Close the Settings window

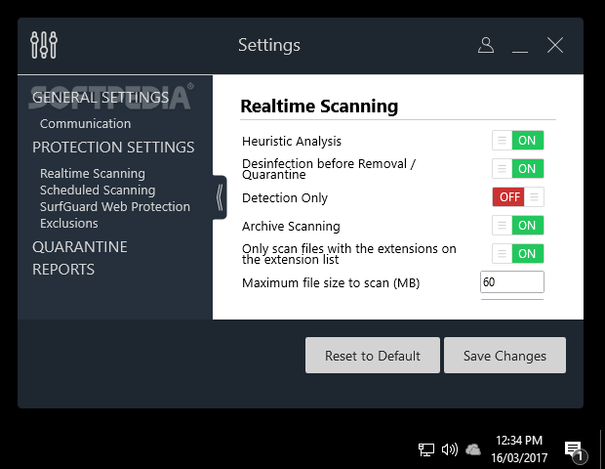[x=555, y=45]
